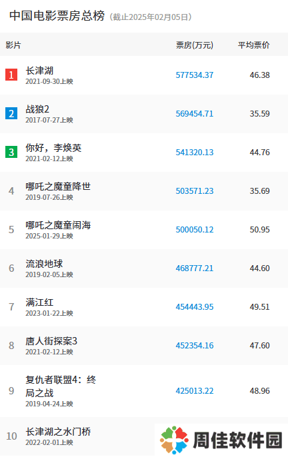Click the blue rank 2 badge

pos(11,113)
